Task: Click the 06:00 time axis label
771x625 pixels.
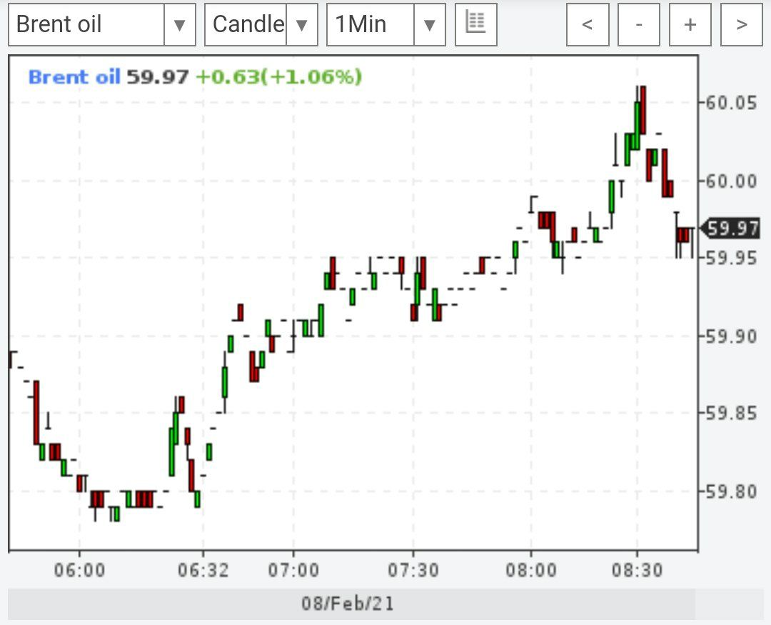Action: click(80, 571)
